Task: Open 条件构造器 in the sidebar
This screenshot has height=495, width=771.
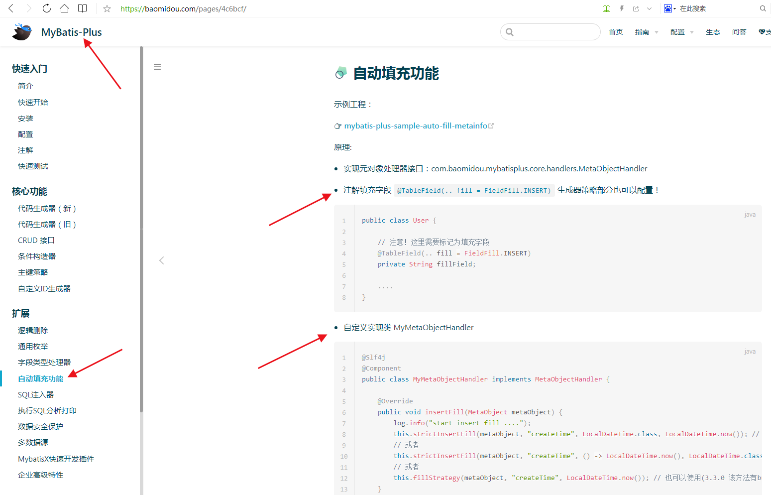Action: click(x=37, y=256)
